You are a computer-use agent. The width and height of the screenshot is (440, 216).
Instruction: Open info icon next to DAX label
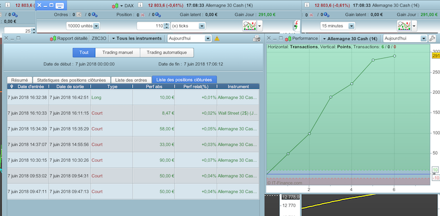click(141, 5)
